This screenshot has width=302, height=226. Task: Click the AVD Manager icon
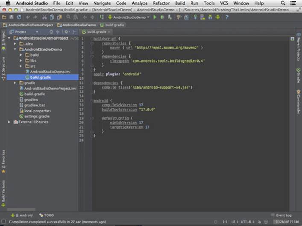point(203,17)
